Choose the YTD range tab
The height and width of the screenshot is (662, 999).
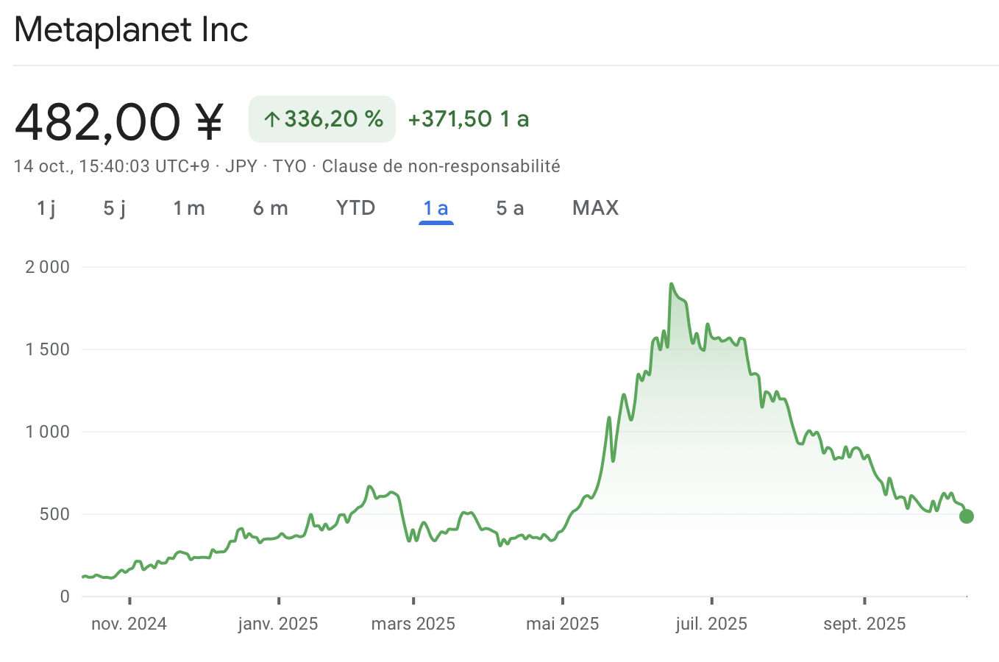click(x=355, y=208)
